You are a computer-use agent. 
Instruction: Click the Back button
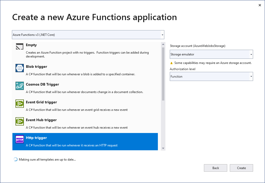[x=215, y=168]
